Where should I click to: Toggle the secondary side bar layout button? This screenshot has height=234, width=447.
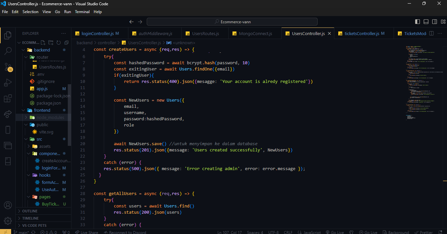pyautogui.click(x=435, y=22)
